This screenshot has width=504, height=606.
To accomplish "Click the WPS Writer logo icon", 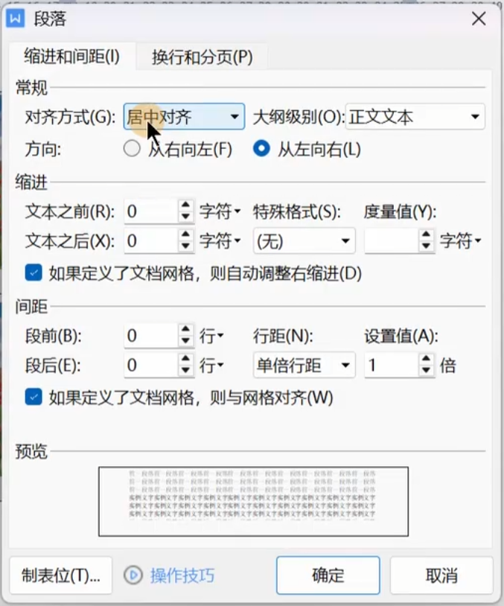I will (x=15, y=18).
